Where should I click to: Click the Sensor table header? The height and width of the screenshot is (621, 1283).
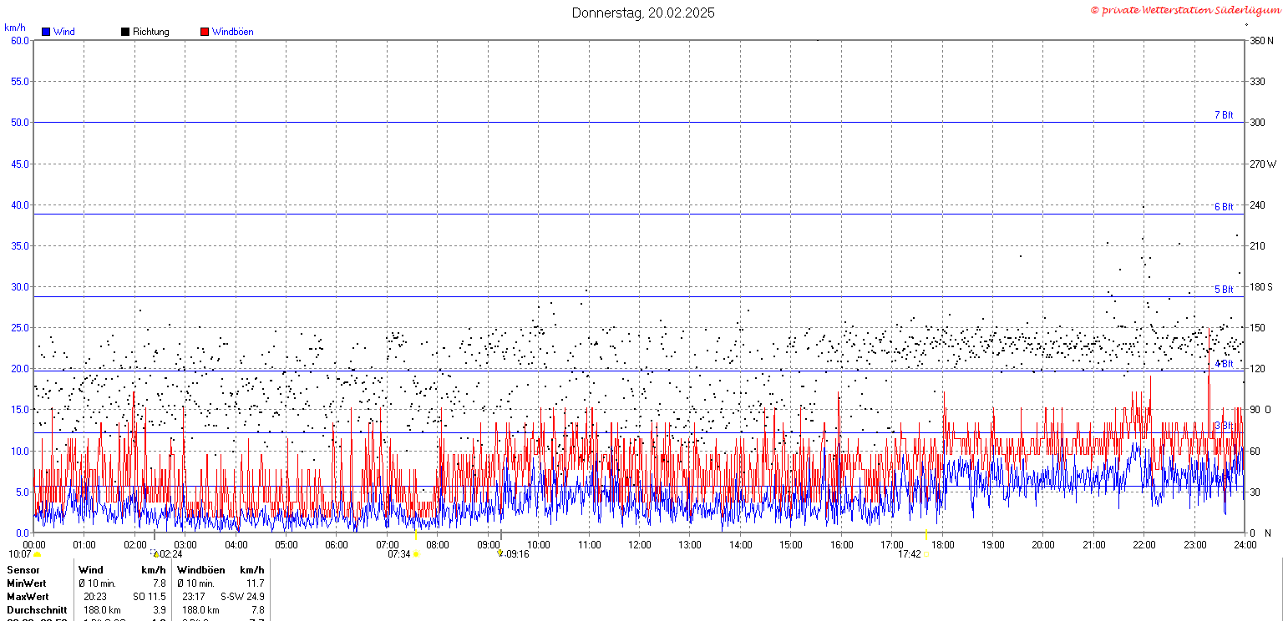coord(23,569)
